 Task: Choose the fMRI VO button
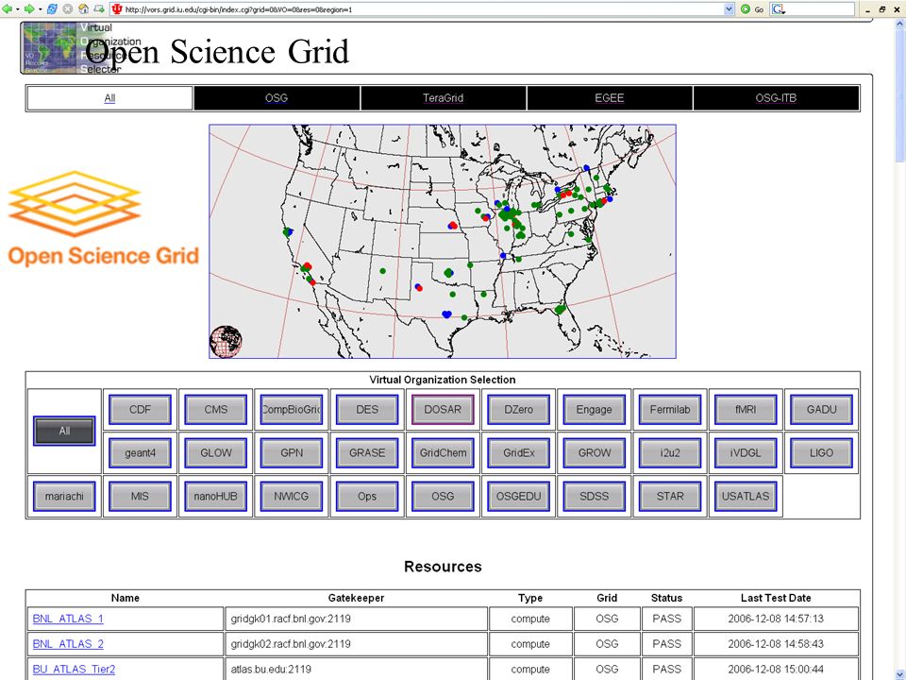point(746,409)
